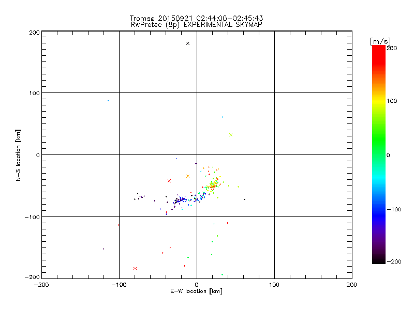
Task: Click the purple dot in the lower-left quadrant
Action: coord(103,249)
